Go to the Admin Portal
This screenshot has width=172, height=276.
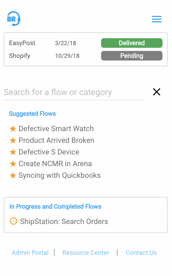click(x=30, y=253)
